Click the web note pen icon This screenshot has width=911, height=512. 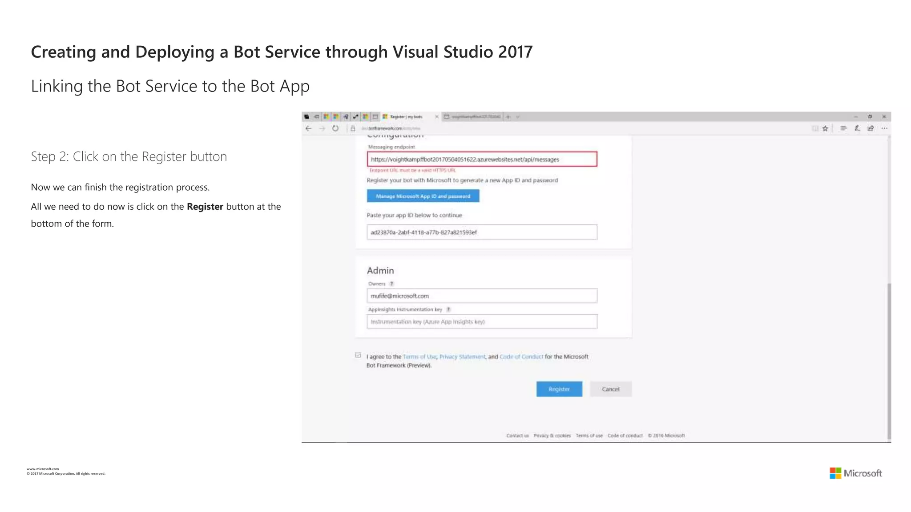[x=857, y=128]
